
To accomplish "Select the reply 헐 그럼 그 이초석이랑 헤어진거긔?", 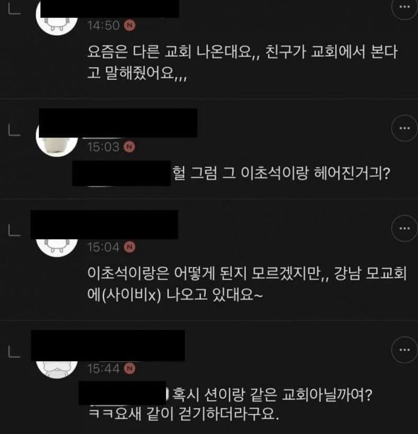I will [281, 173].
